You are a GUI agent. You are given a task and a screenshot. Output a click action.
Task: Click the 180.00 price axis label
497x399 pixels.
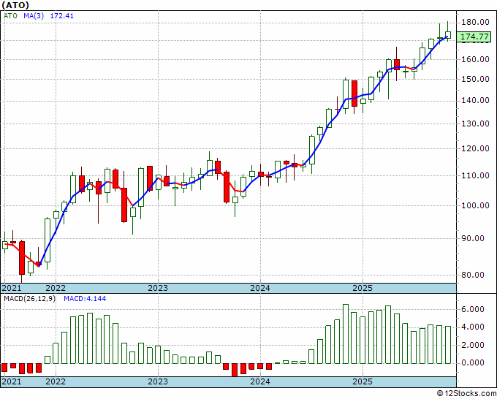tap(475, 23)
